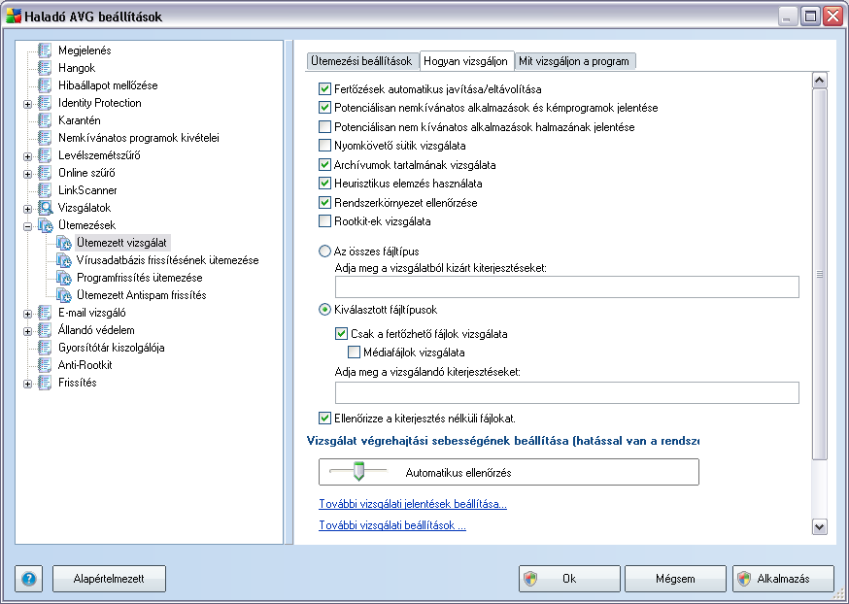Viewport: 849px width, 604px height.
Task: Toggle Archívumok tartalmának vizsgálata checkbox
Action: coord(324,164)
